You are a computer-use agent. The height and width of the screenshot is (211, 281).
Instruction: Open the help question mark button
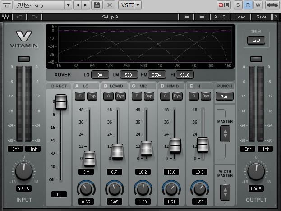click(276, 17)
